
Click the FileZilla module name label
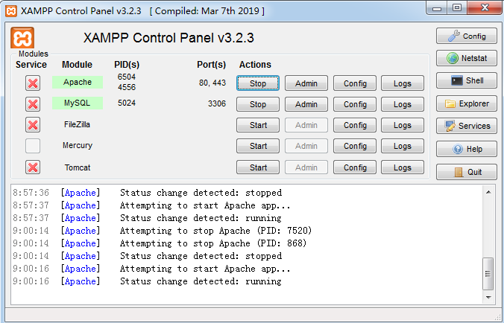[x=77, y=124]
